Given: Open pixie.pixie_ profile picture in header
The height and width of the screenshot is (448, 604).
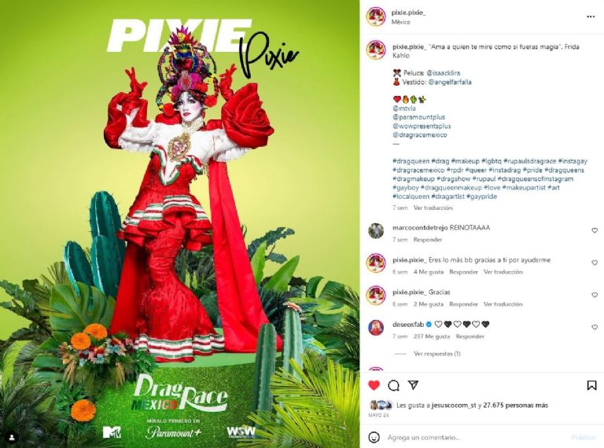Looking at the screenshot, I should tap(376, 17).
